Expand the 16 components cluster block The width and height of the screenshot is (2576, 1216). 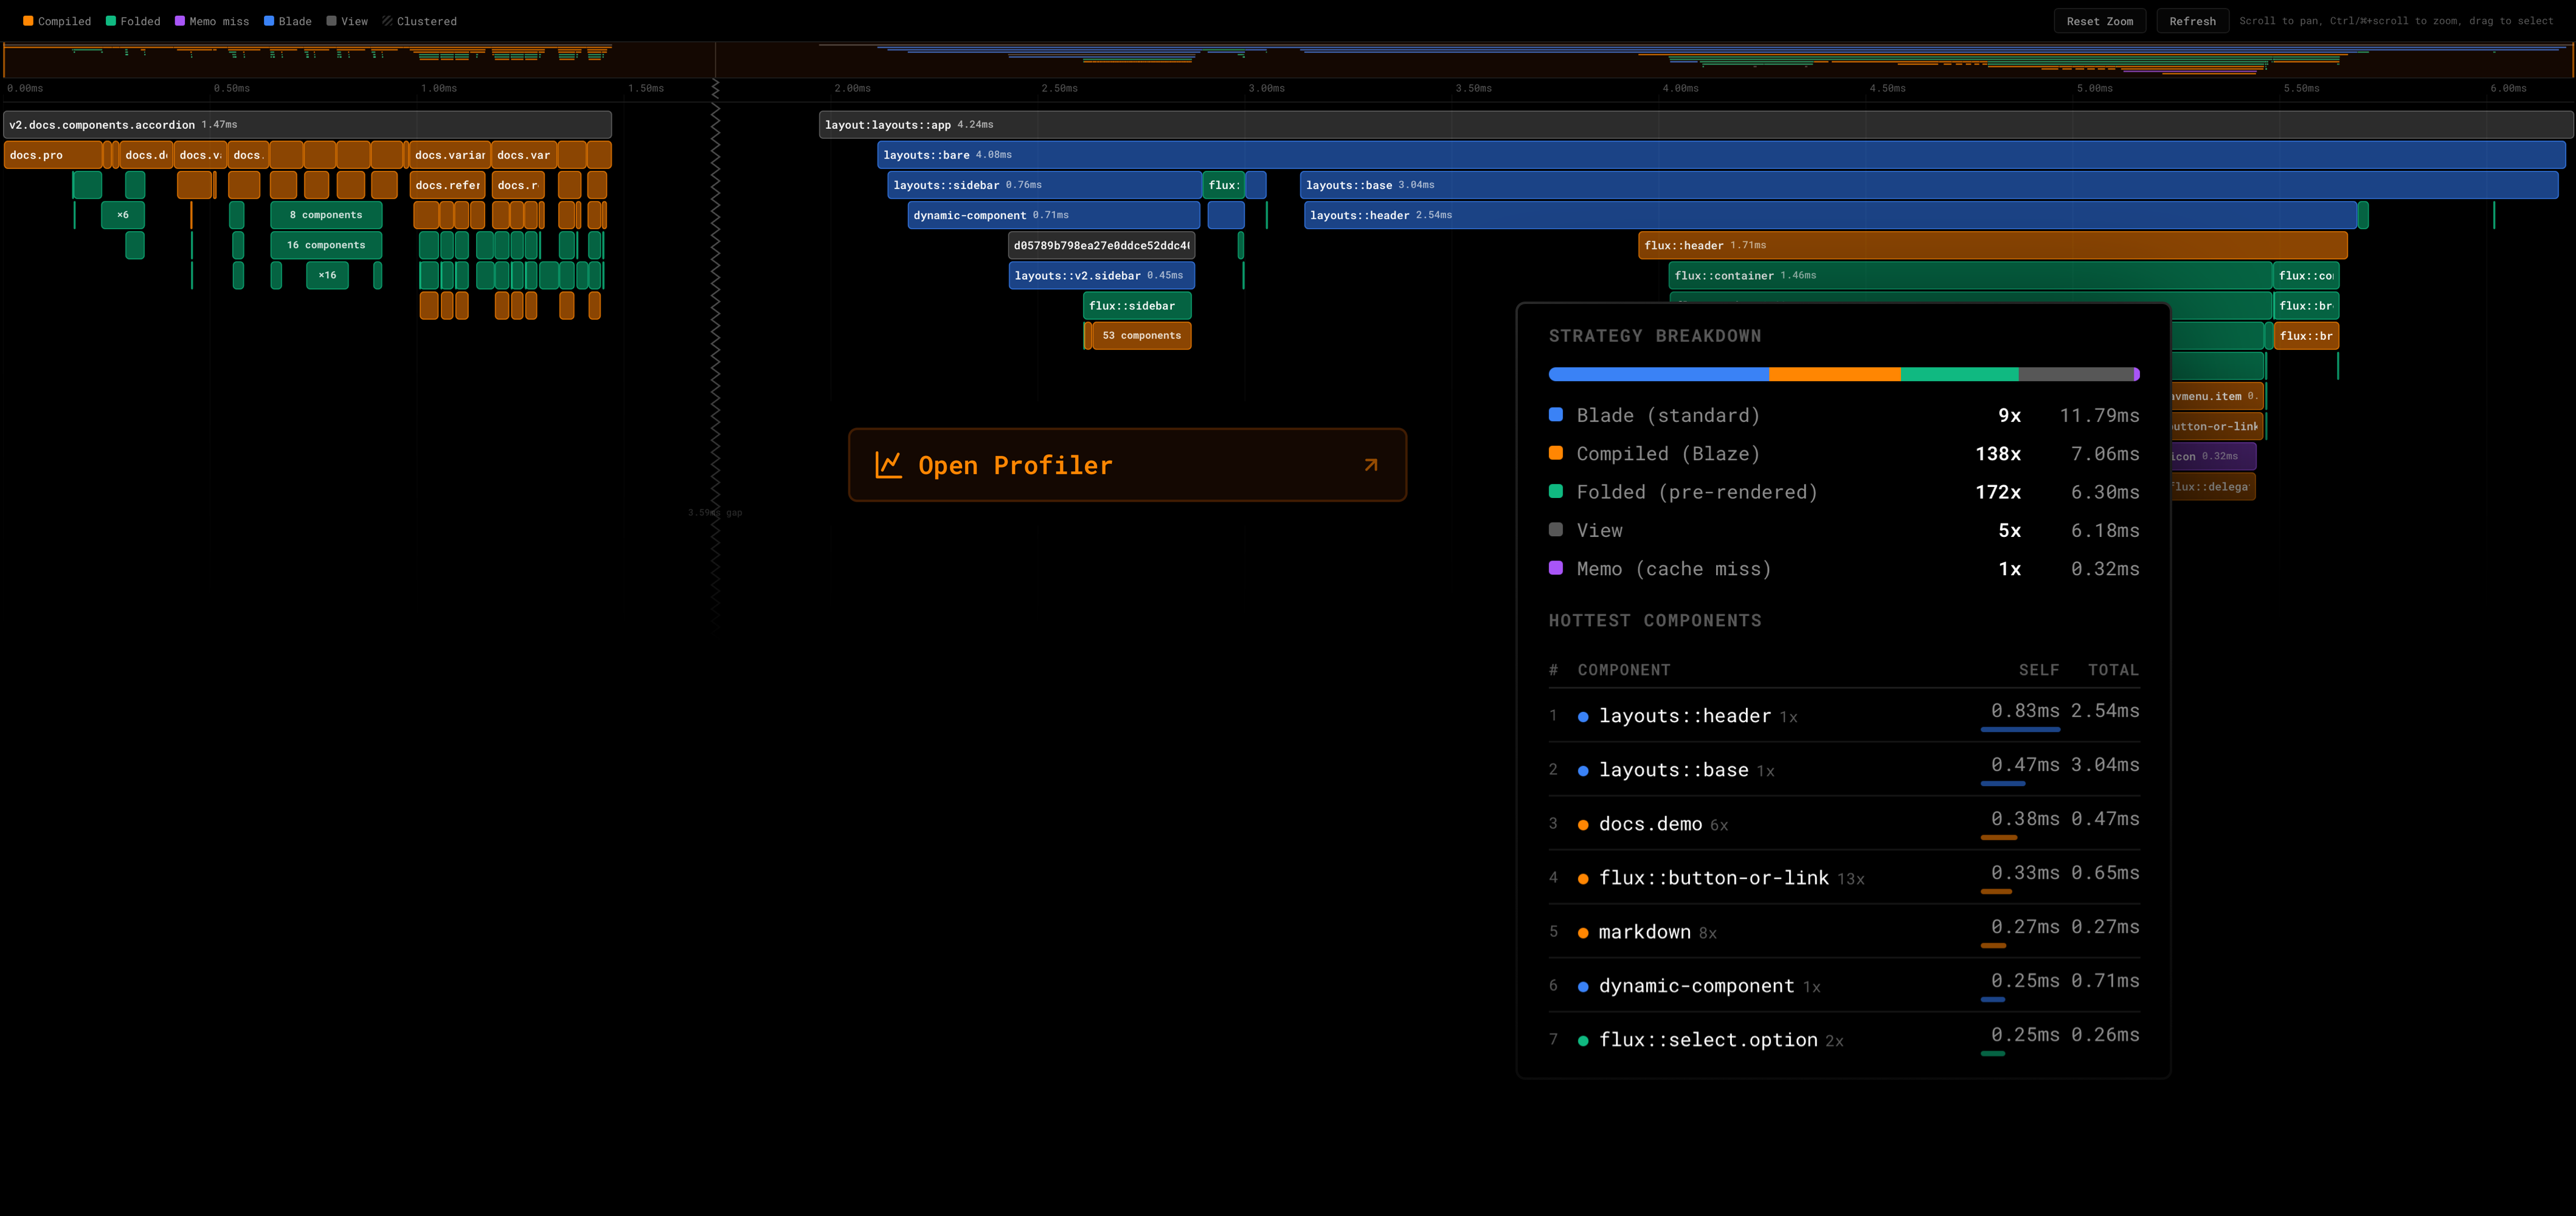click(326, 245)
